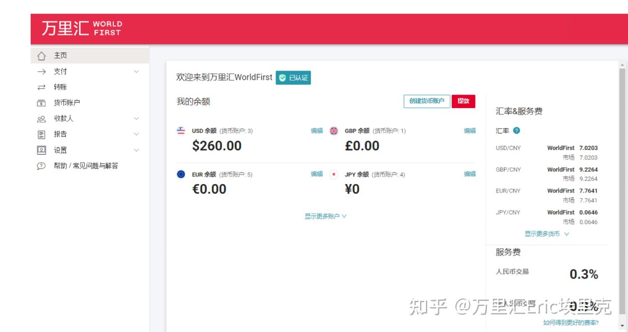Open the 收款人 menu item
Image resolution: width=628 pixels, height=332 pixels.
pos(90,119)
